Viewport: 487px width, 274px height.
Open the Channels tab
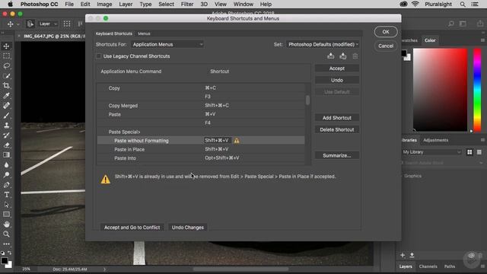[428, 266]
